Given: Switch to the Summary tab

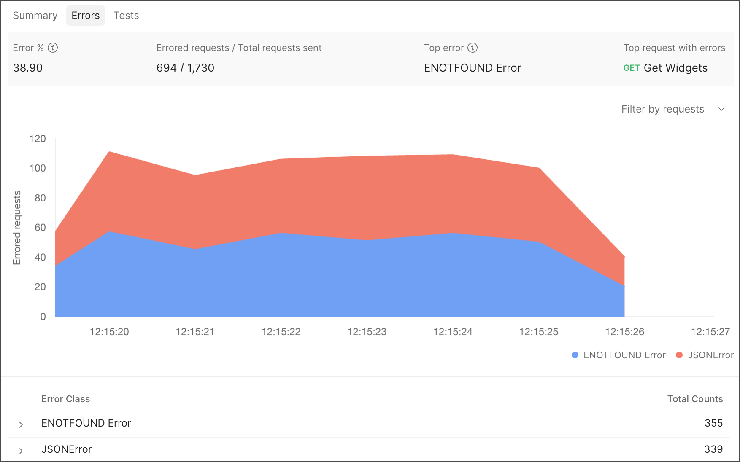Looking at the screenshot, I should coord(35,16).
